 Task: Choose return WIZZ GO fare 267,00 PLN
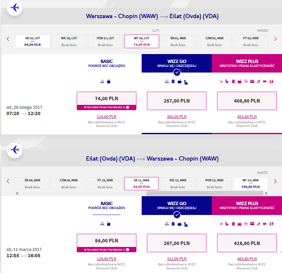(177, 243)
